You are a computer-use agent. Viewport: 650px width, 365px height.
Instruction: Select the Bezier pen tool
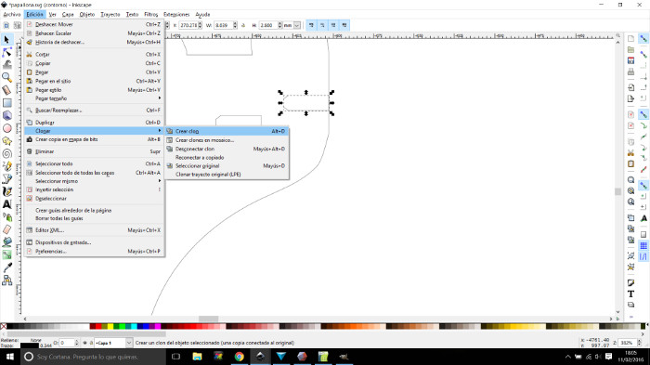pyautogui.click(x=6, y=178)
